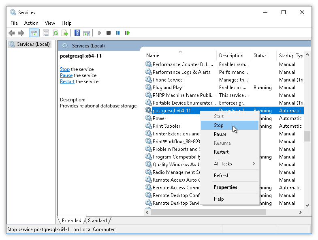This screenshot has width=318, height=240.
Task: Click gear icon of Phone Service row
Action: pyautogui.click(x=149, y=79)
